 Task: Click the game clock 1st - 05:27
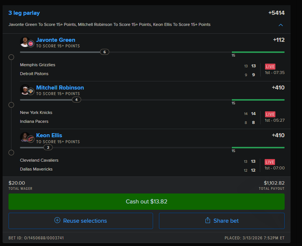275,120
